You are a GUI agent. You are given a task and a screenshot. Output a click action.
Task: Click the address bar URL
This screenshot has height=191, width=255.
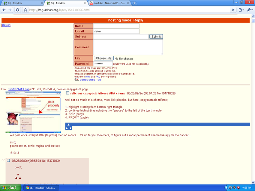tap(60, 10)
